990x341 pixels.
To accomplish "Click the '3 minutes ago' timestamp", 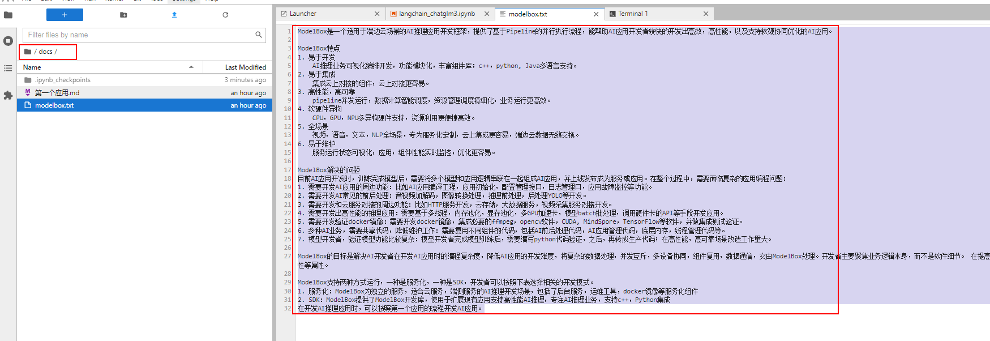I will [x=245, y=80].
